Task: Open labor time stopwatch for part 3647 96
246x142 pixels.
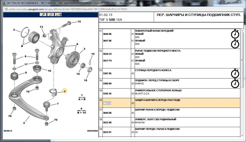Action: [235, 44]
